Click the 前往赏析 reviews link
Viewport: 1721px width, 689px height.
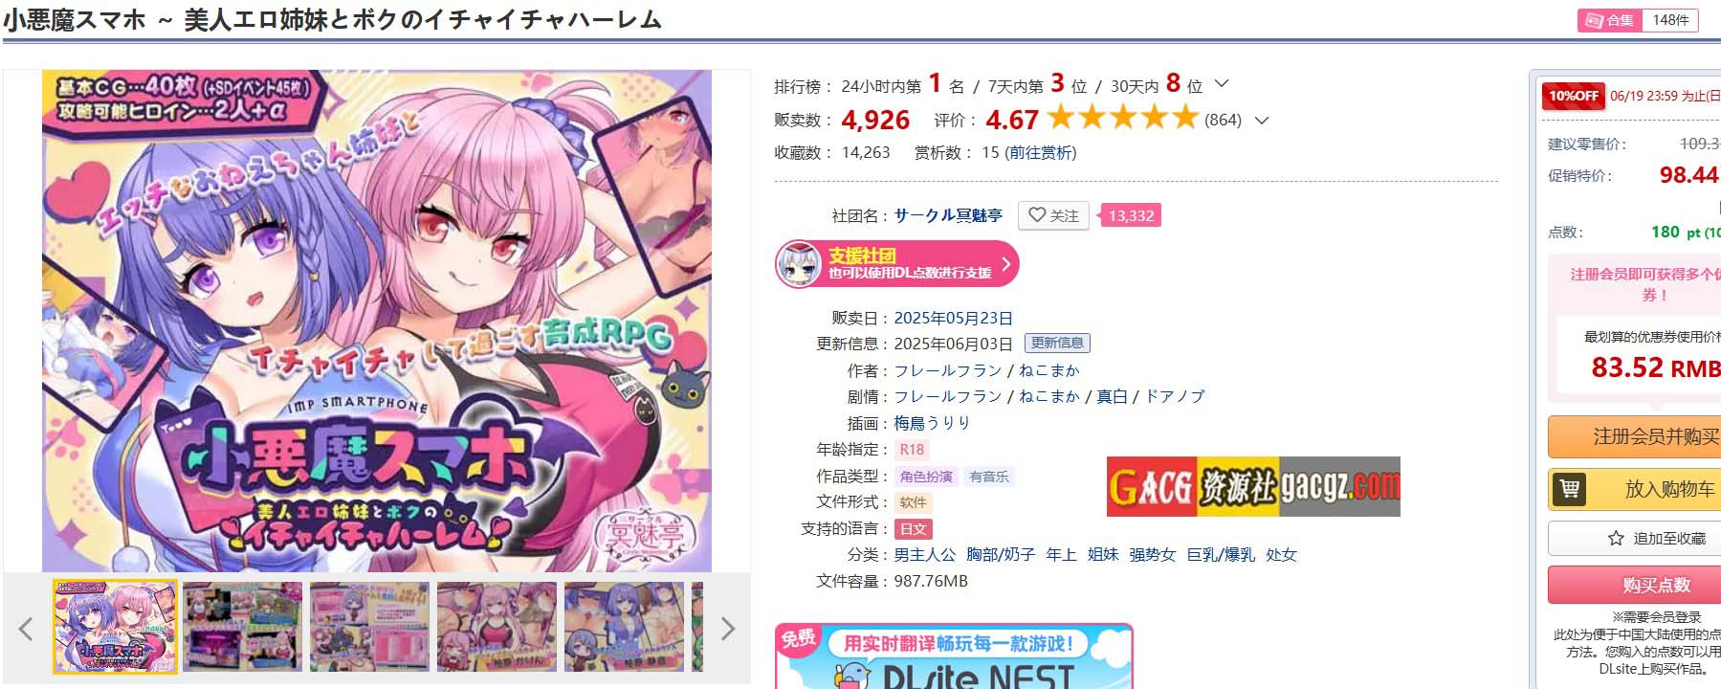click(x=1040, y=152)
